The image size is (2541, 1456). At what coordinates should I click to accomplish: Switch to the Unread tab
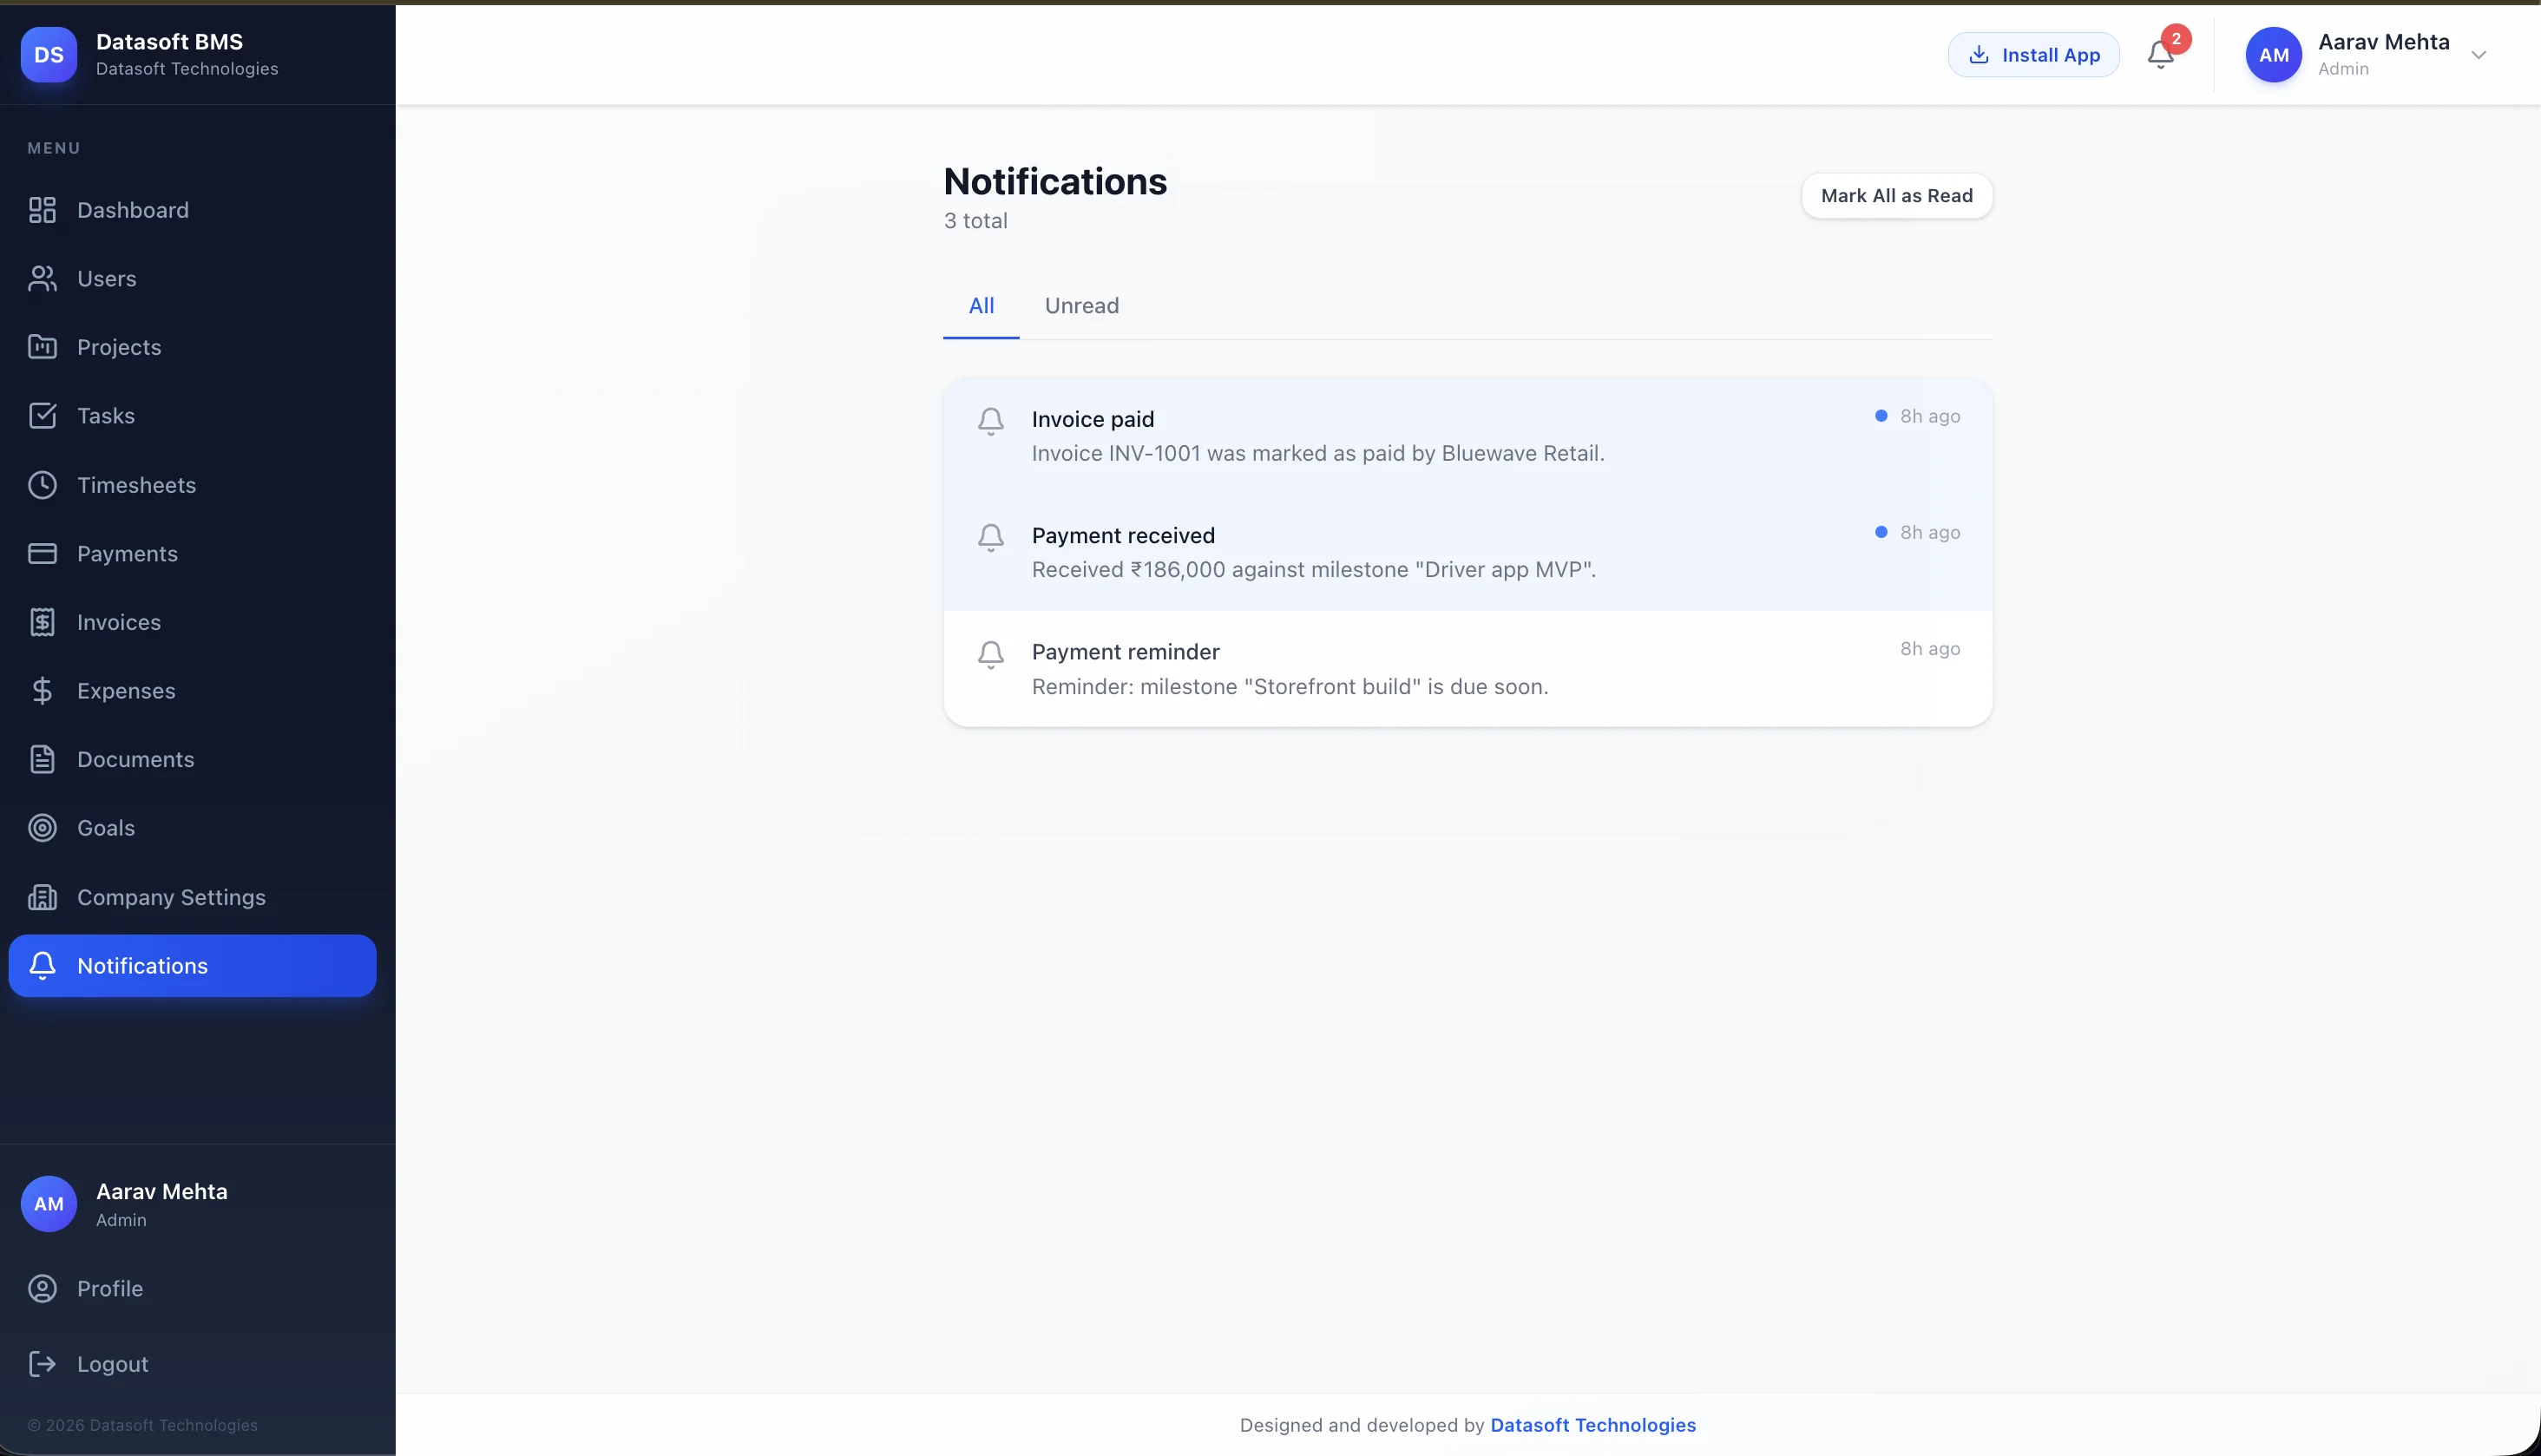[1081, 306]
